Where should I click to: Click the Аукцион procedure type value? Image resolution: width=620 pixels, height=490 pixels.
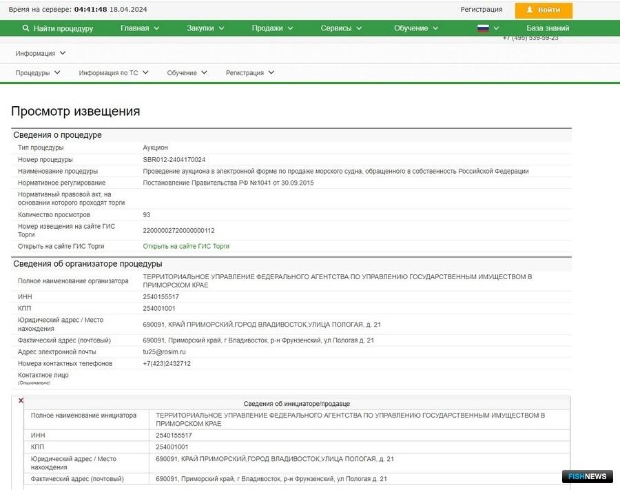156,147
